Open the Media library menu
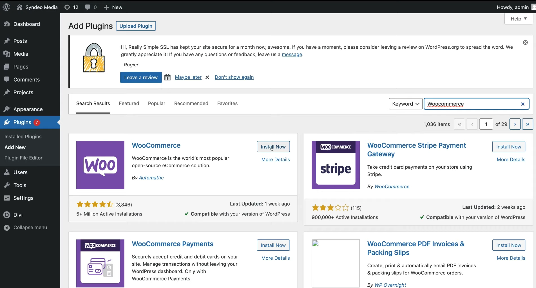Viewport: 536px width, 288px height. 30,54
